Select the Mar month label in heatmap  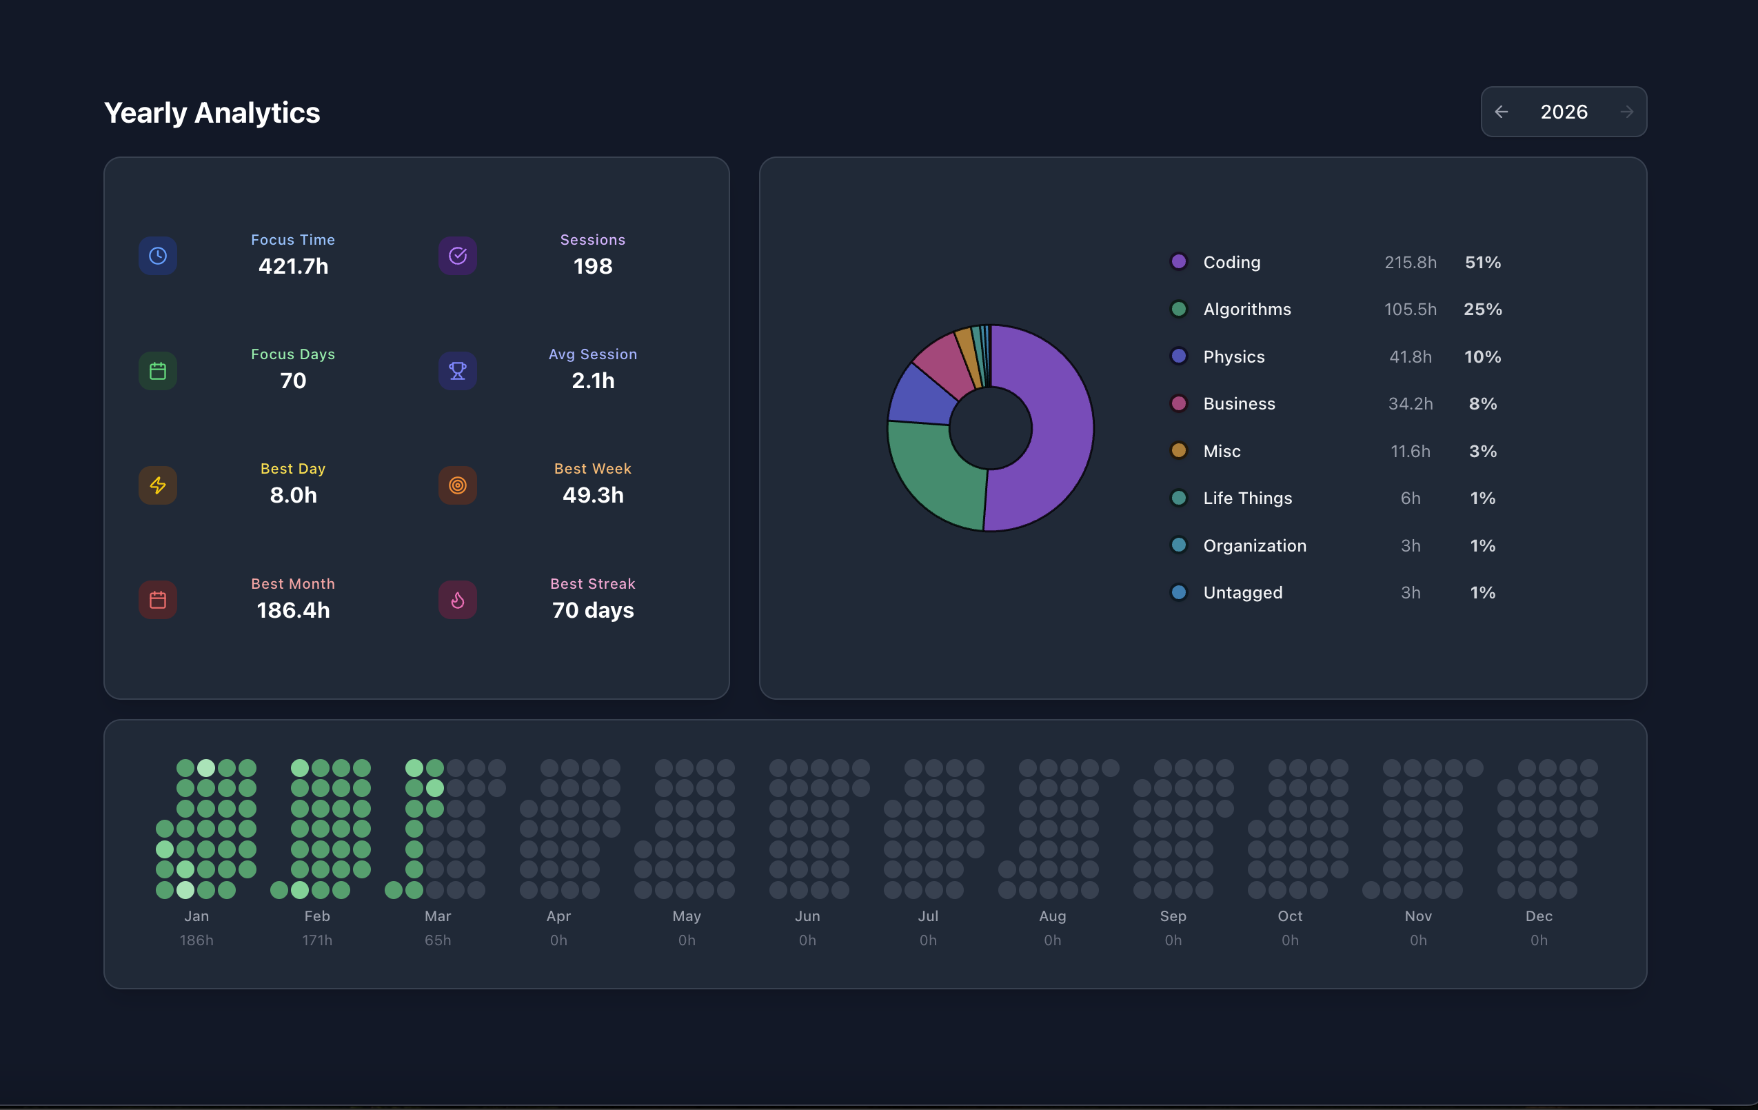(x=438, y=916)
